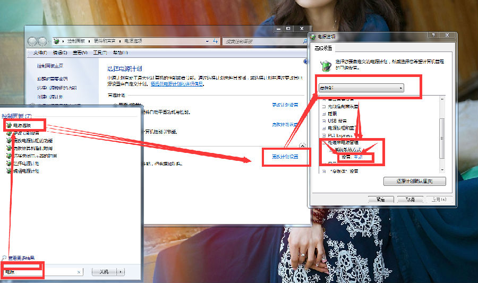478x283 pixels.
Task: Collapse additional plans with the round chevron
Action: point(302,144)
